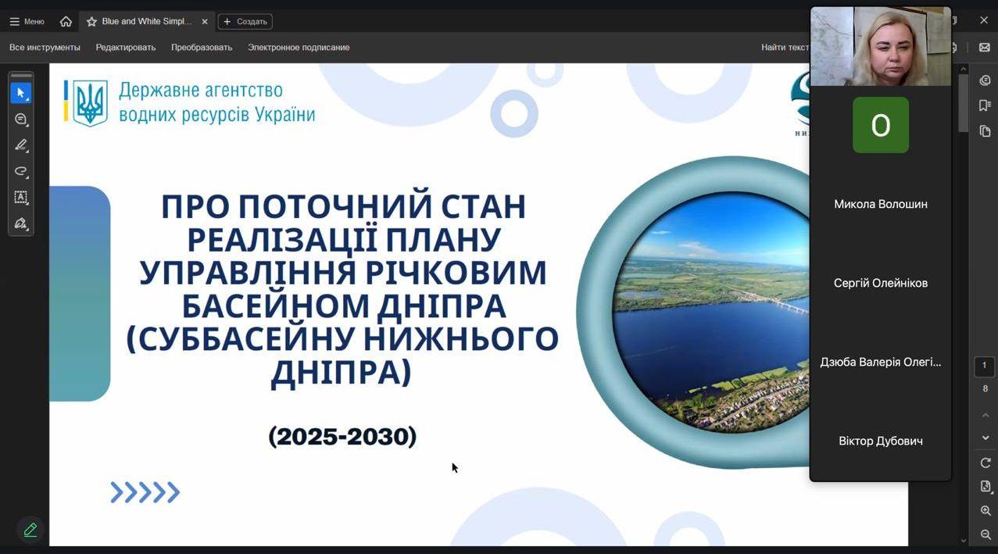Screen dimensions: 998x554
Task: Choose the comment bubble tool
Action: tap(21, 119)
